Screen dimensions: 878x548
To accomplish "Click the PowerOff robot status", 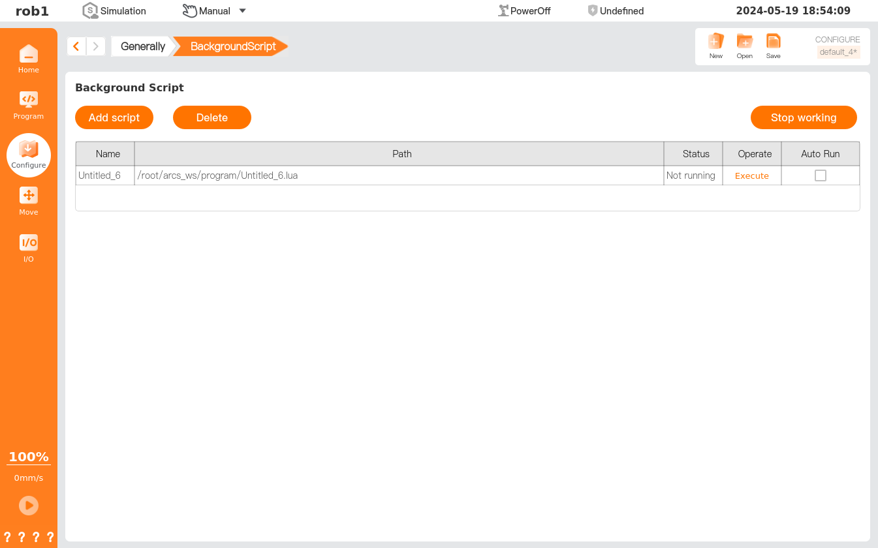I will click(524, 11).
